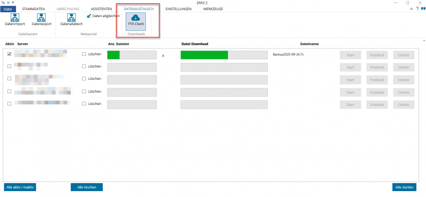Viewport: 426px width, 197px height.
Task: Click the Datei Download column header
Action: [194, 44]
